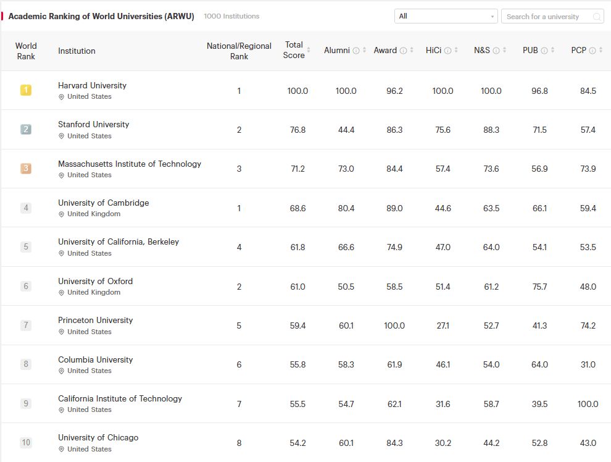Image resolution: width=611 pixels, height=462 pixels.
Task: Select Stanford's total score 76.8
Action: click(x=297, y=130)
